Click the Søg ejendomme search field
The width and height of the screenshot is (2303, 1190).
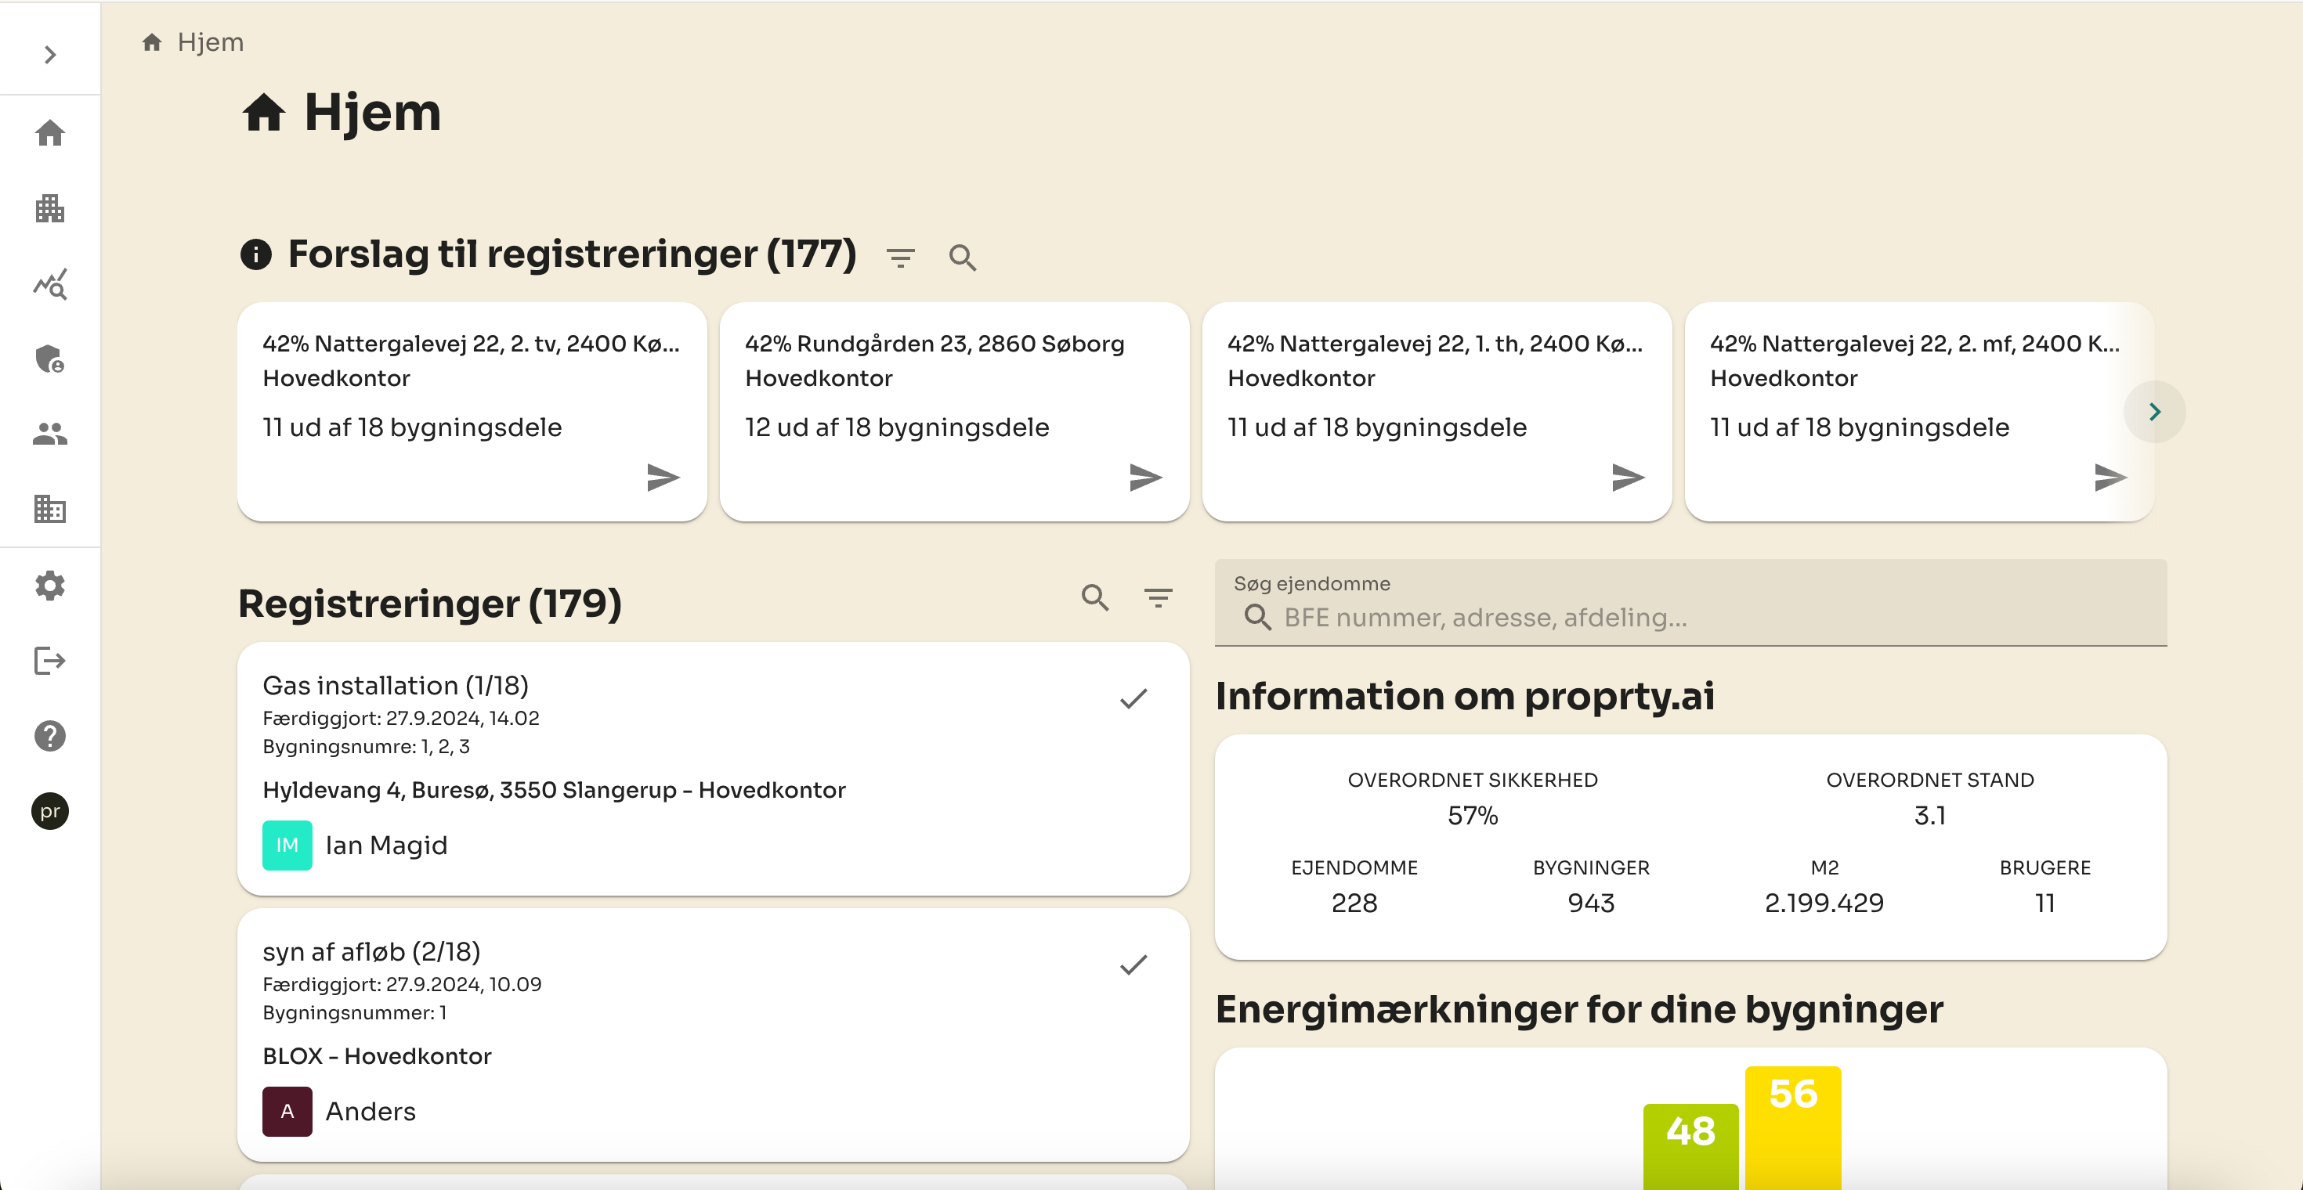(1690, 618)
